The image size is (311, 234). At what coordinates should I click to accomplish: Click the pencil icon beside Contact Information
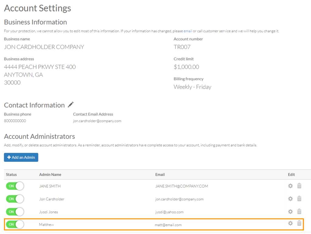(x=71, y=105)
